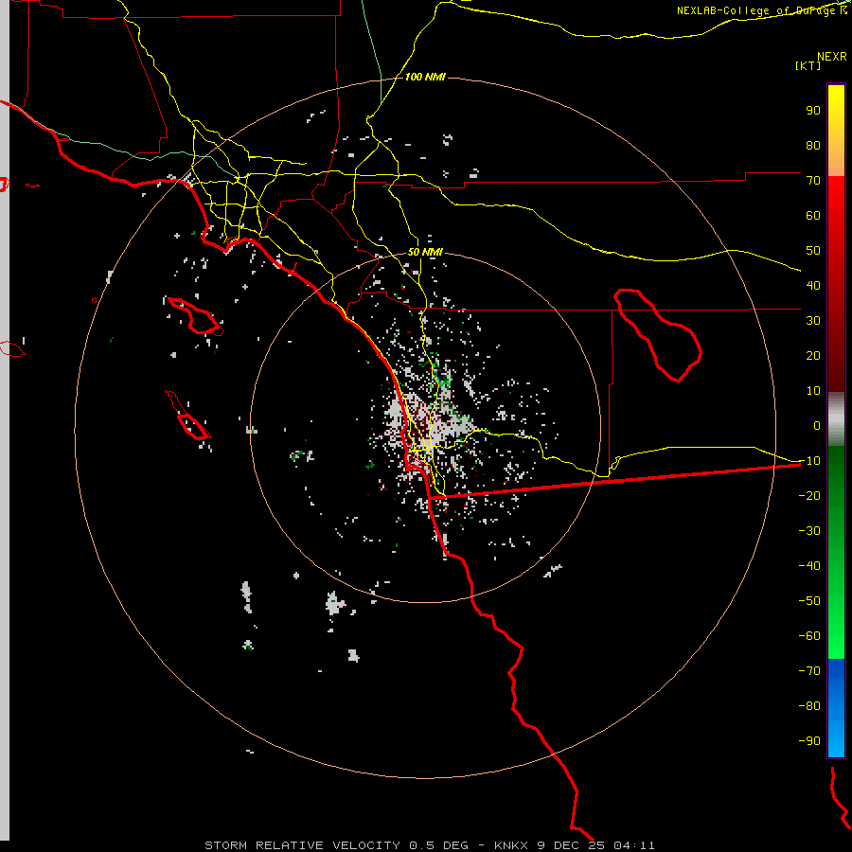Image resolution: width=852 pixels, height=852 pixels.
Task: Click the -50 value on velocity scale
Action: [809, 601]
